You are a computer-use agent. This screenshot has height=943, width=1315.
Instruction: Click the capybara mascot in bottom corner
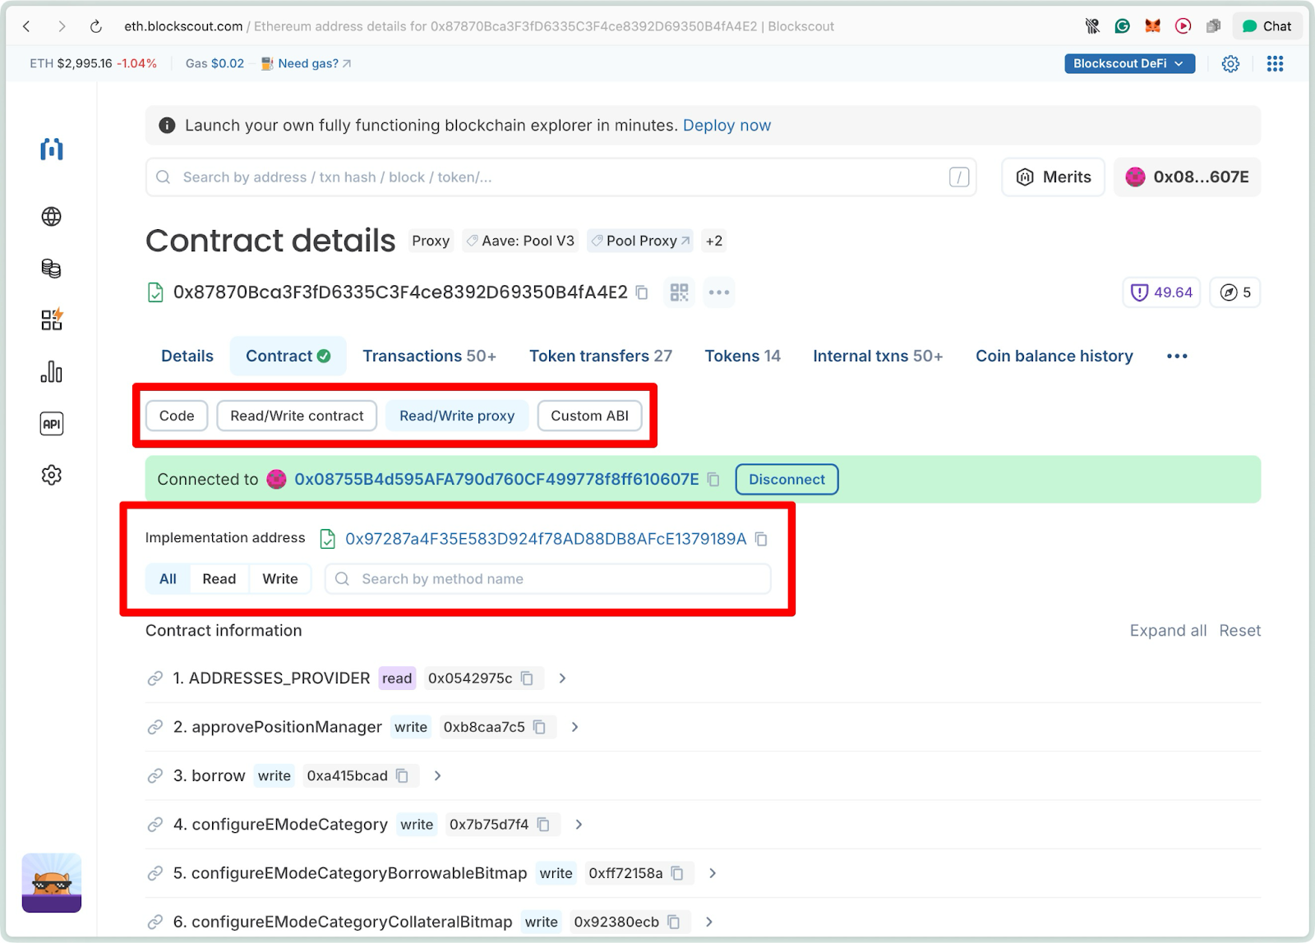(x=51, y=883)
